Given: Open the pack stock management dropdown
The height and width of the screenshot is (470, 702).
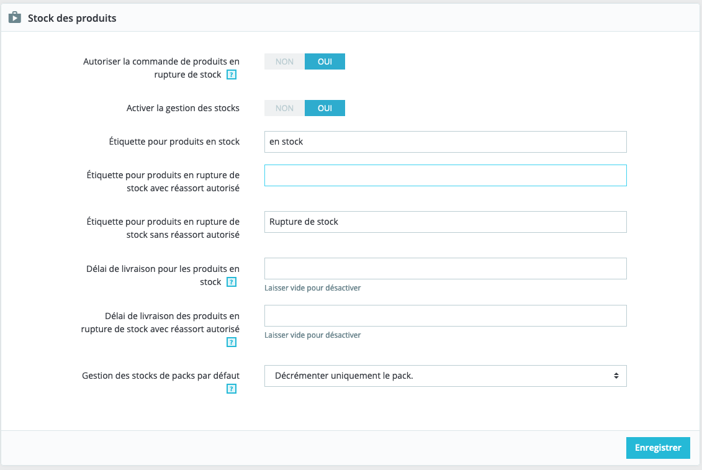Looking at the screenshot, I should (445, 376).
